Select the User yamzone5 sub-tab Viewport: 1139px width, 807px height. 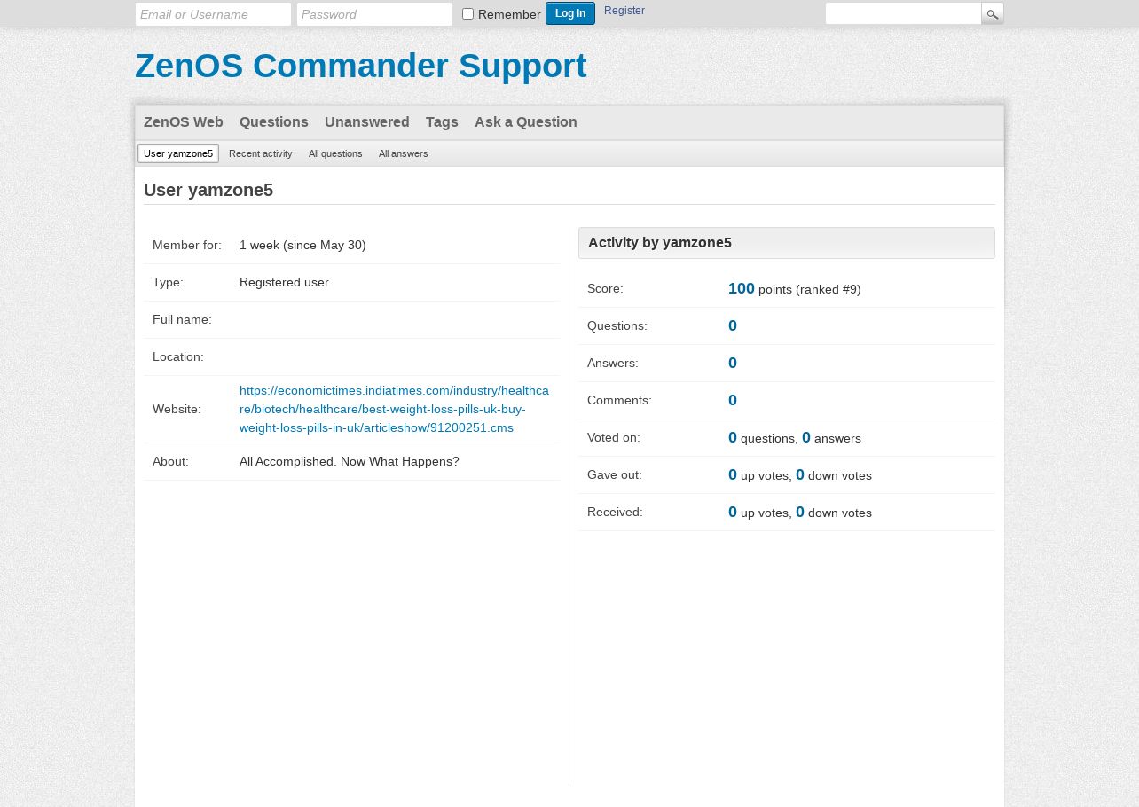tap(178, 153)
